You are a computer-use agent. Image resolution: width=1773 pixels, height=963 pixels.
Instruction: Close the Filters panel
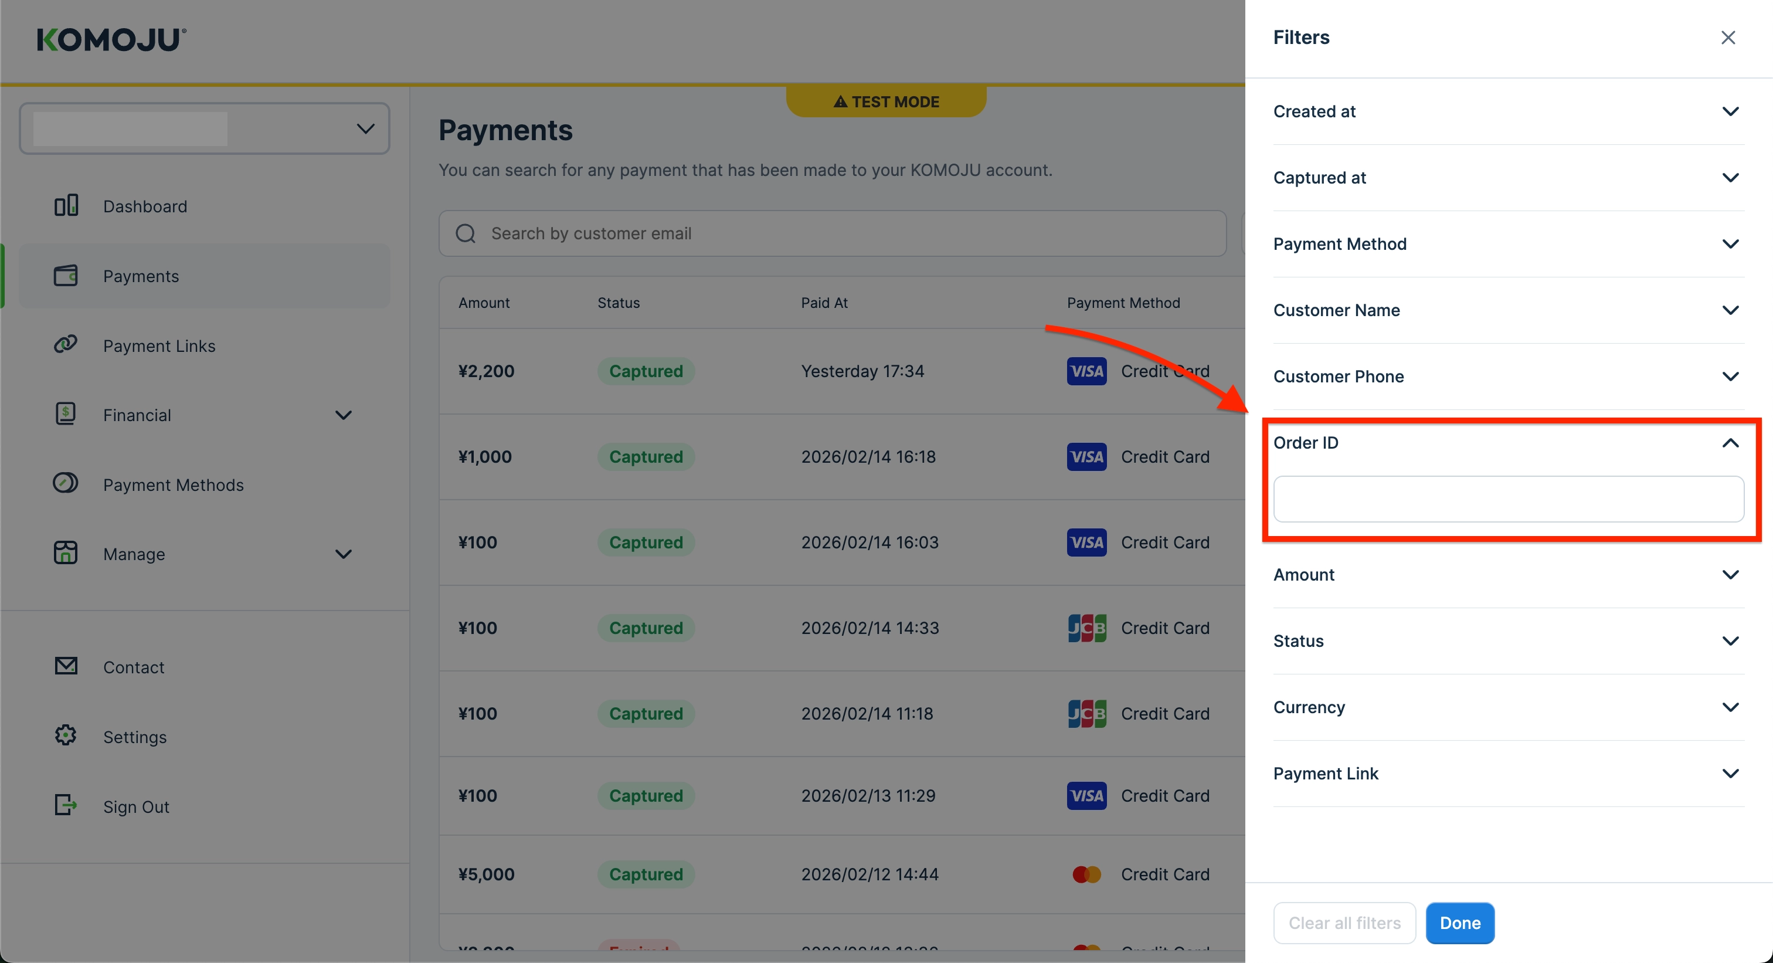(x=1728, y=37)
